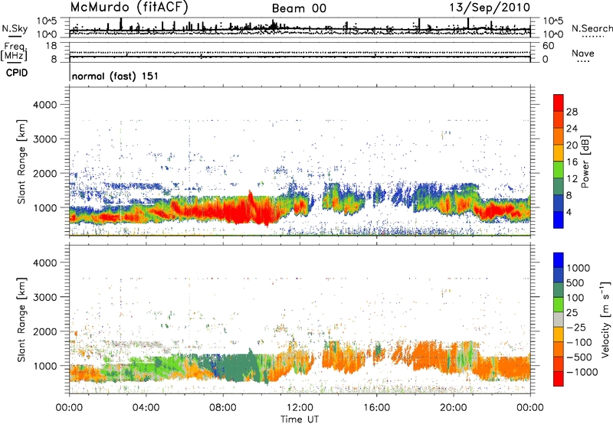The width and height of the screenshot is (613, 424).
Task: Click the 'Time UT' axis label
Action: click(x=300, y=419)
